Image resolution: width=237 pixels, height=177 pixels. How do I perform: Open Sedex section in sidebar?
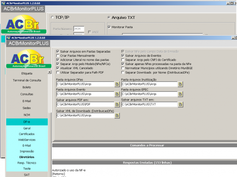point(27,108)
